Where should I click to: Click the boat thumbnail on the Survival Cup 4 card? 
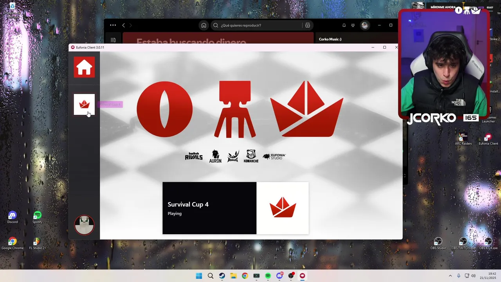coord(283,208)
